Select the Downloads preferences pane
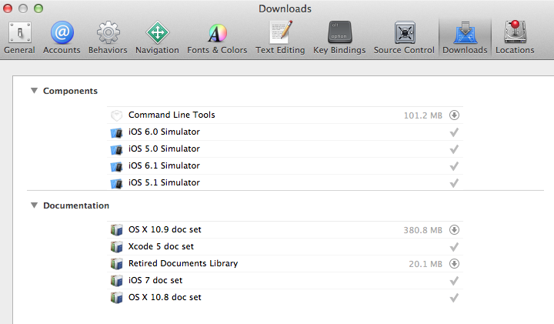The height and width of the screenshot is (324, 554). tap(465, 38)
